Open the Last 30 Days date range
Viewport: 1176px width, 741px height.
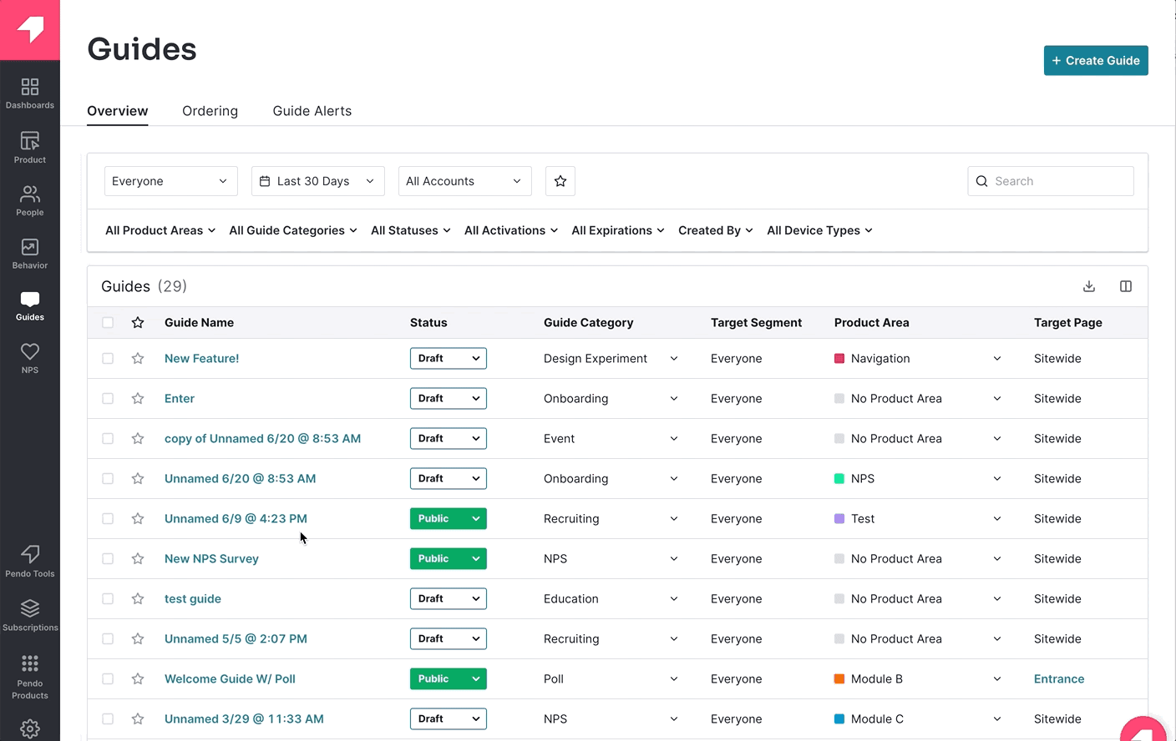(x=318, y=181)
